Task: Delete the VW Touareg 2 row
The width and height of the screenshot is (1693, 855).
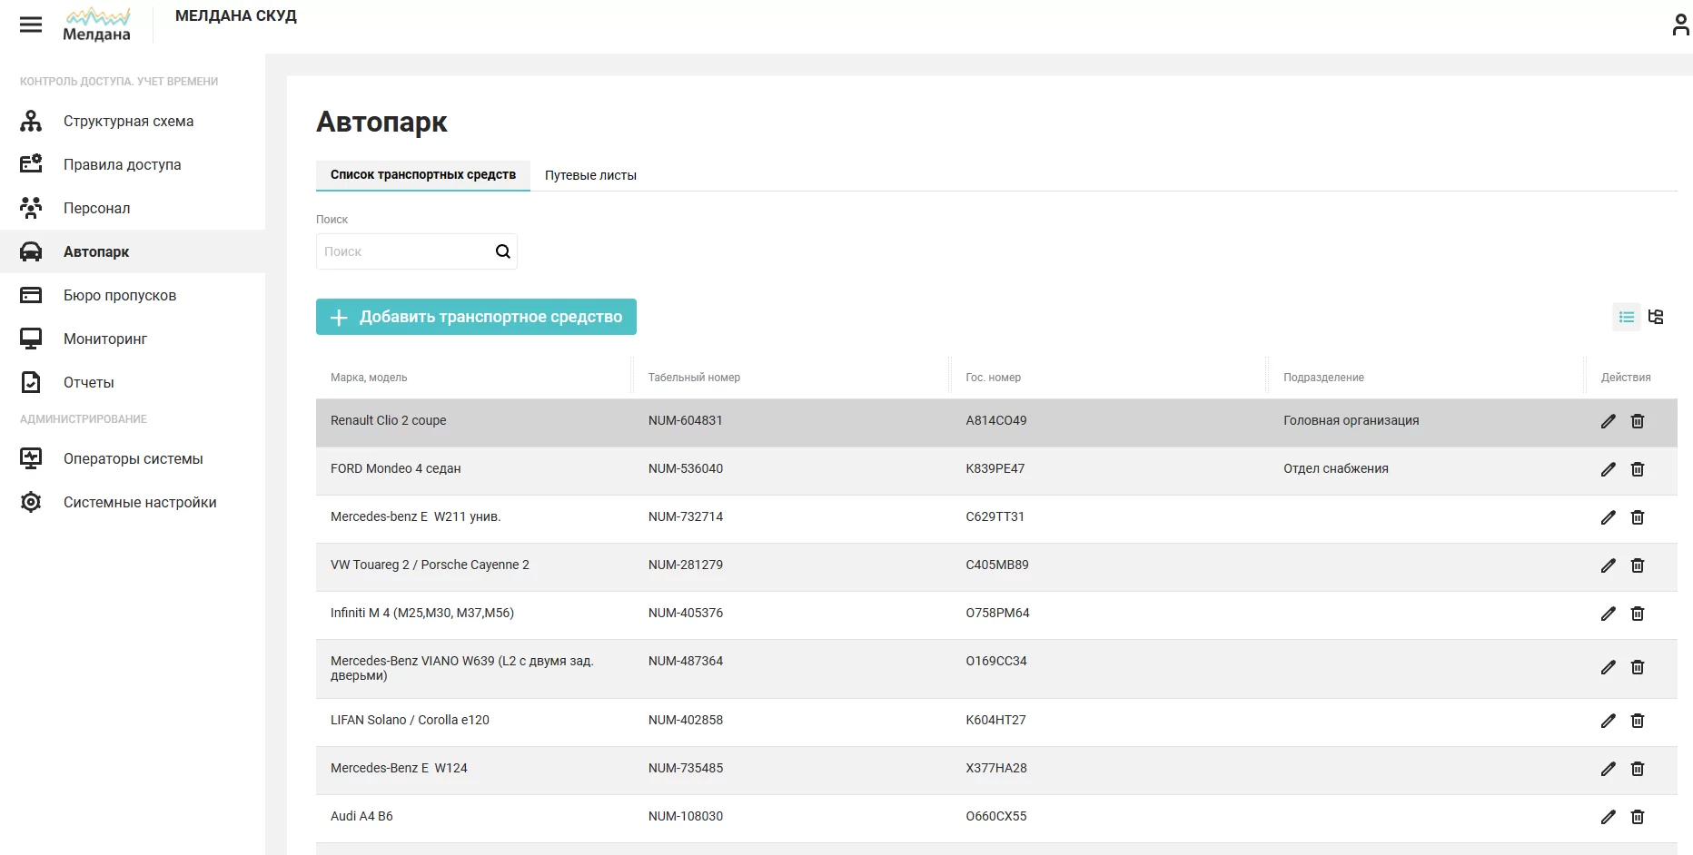Action: [1638, 565]
